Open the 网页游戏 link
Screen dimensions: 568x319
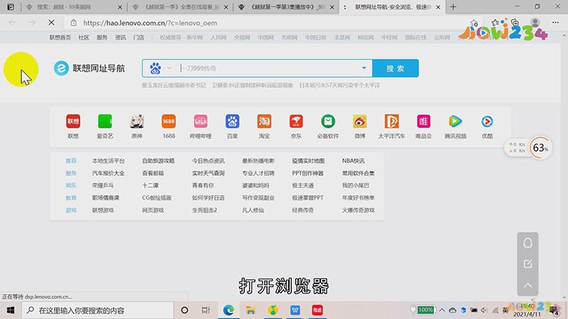pyautogui.click(x=153, y=210)
